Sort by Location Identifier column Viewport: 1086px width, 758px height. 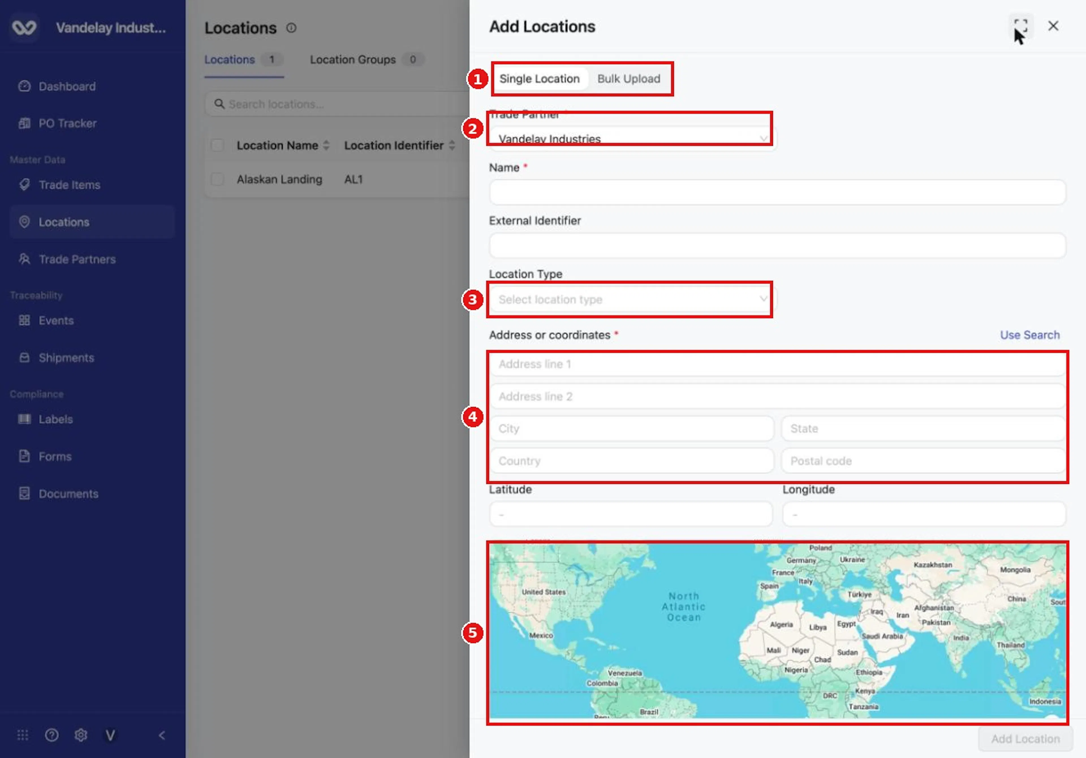[x=400, y=145]
